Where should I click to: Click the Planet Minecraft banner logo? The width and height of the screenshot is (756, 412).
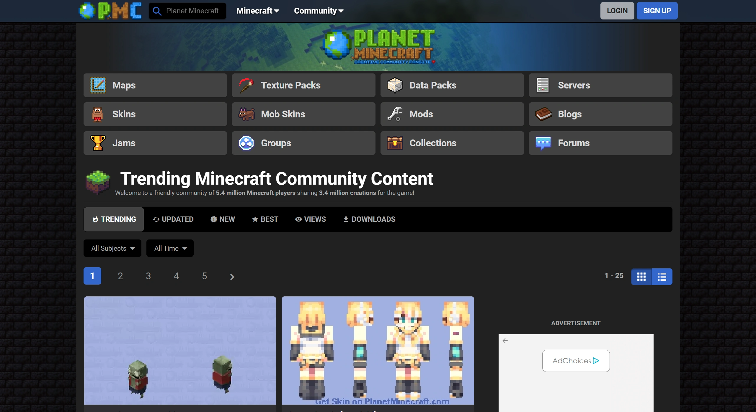tap(379, 47)
